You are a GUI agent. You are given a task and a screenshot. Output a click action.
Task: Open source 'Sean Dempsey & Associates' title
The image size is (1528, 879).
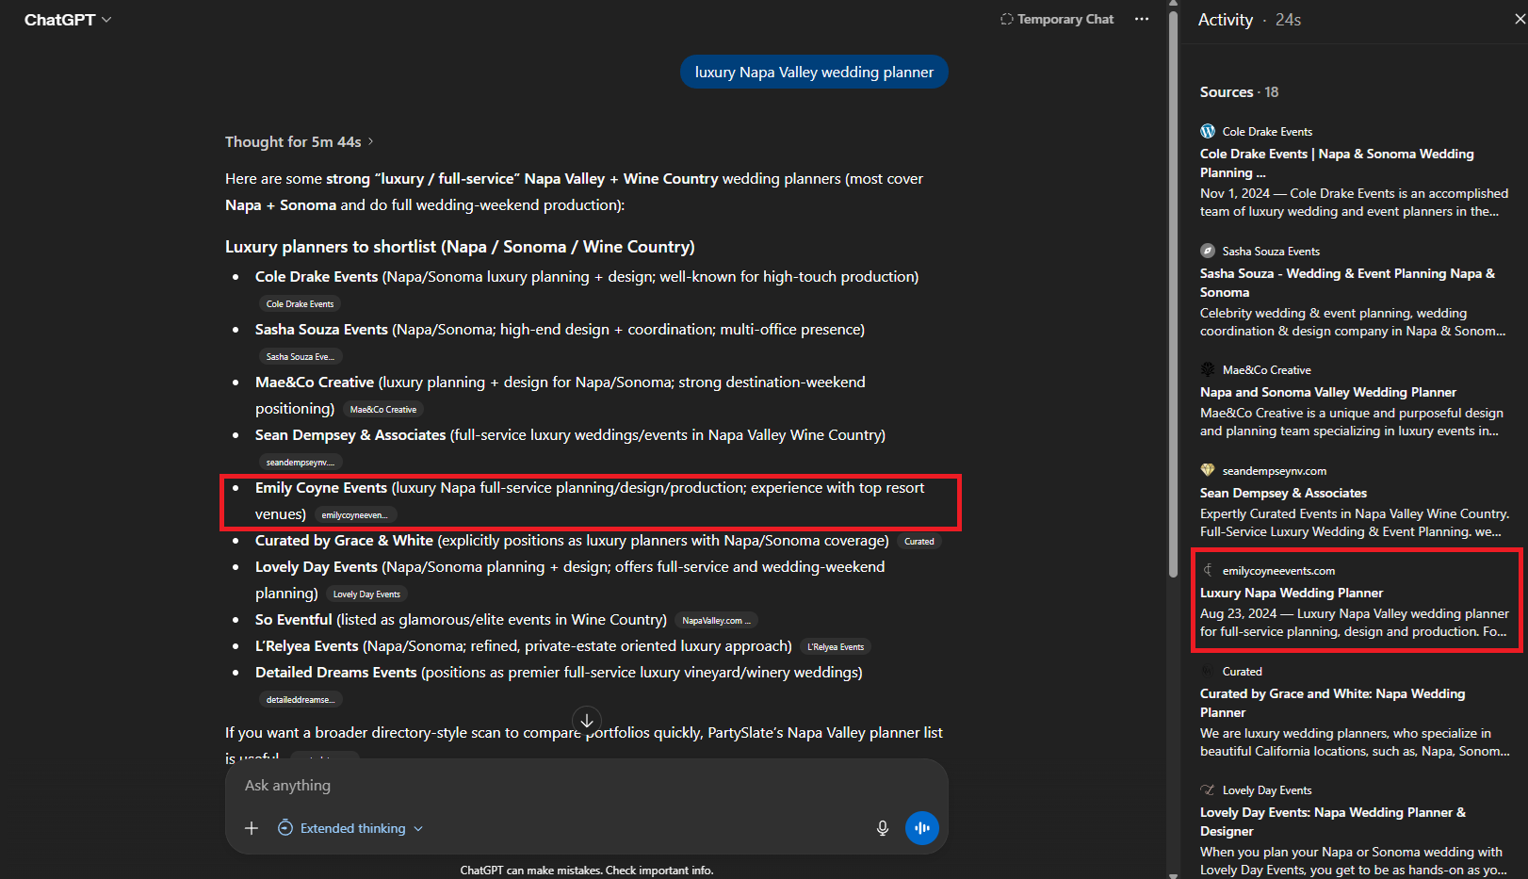(1283, 493)
